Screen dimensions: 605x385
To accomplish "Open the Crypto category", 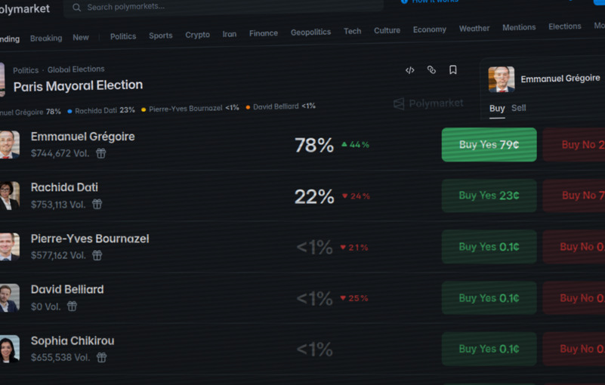I will pos(198,35).
